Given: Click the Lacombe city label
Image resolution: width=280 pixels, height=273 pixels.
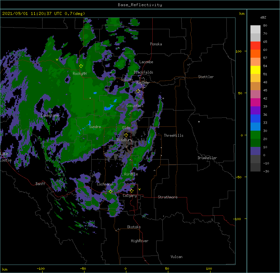Looking at the screenshot, I should coord(146,62).
